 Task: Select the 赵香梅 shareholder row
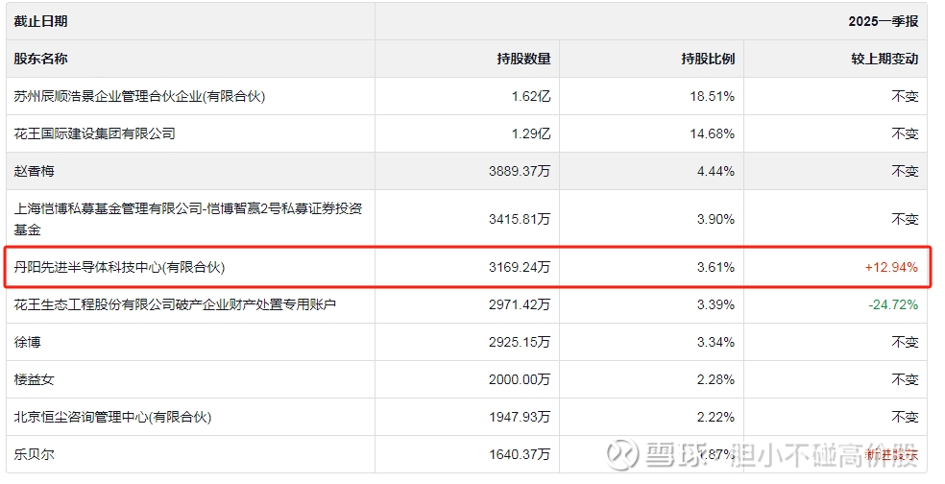coord(34,171)
